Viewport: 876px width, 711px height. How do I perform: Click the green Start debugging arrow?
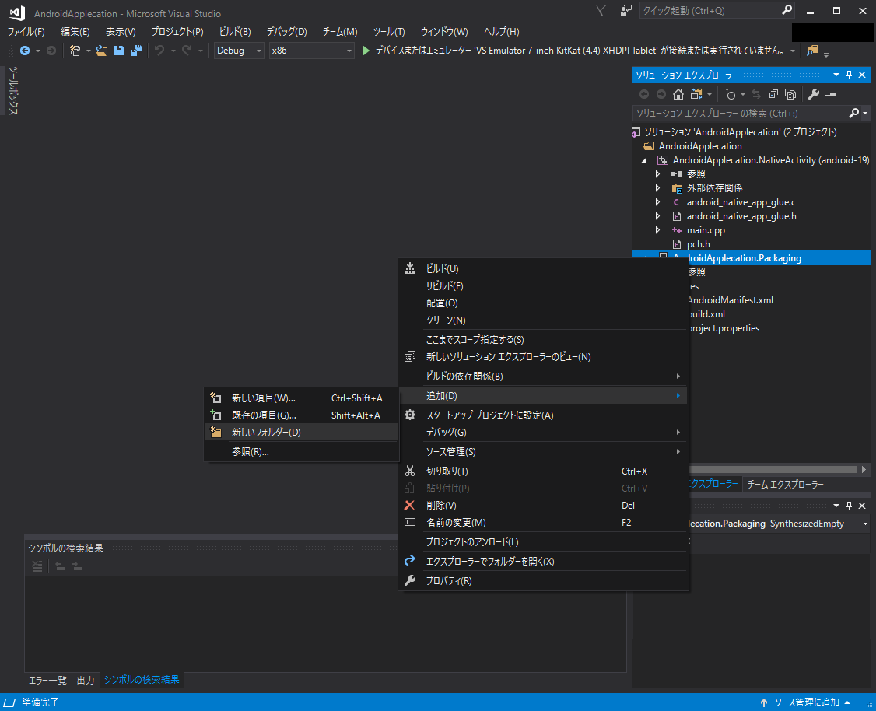click(x=366, y=51)
